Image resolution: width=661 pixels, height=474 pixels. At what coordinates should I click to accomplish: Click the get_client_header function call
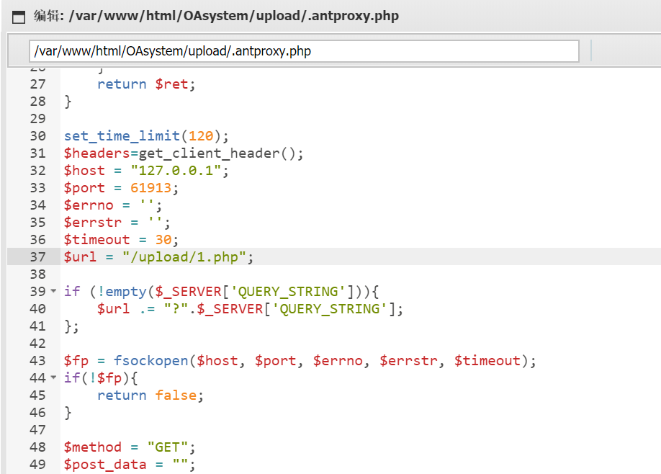(212, 153)
